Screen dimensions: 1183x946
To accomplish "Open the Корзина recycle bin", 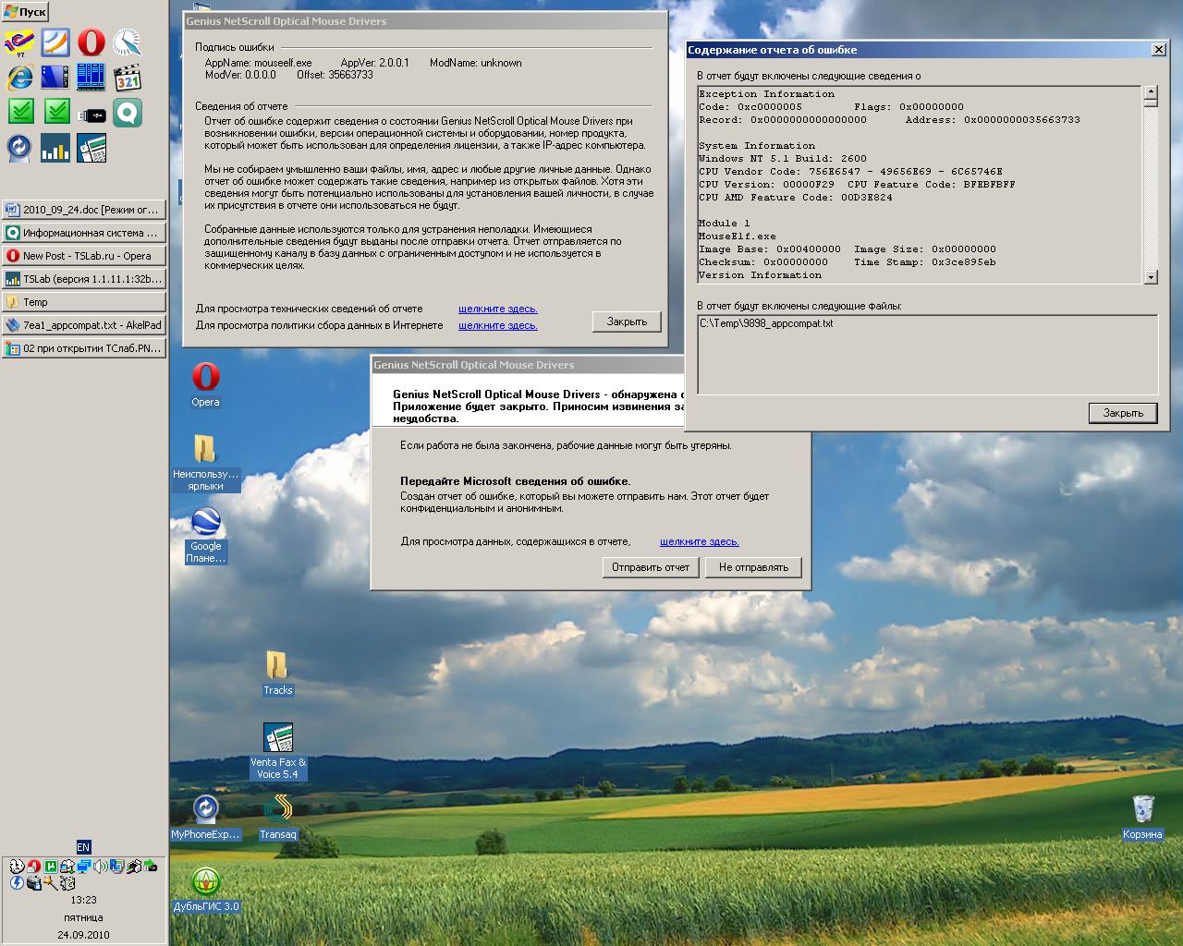I will pos(1142,818).
